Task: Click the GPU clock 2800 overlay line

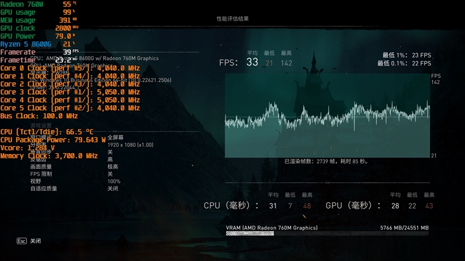Action: [x=40, y=28]
